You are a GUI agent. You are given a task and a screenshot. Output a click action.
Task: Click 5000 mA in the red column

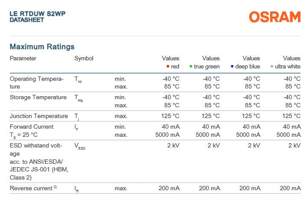[168, 135]
